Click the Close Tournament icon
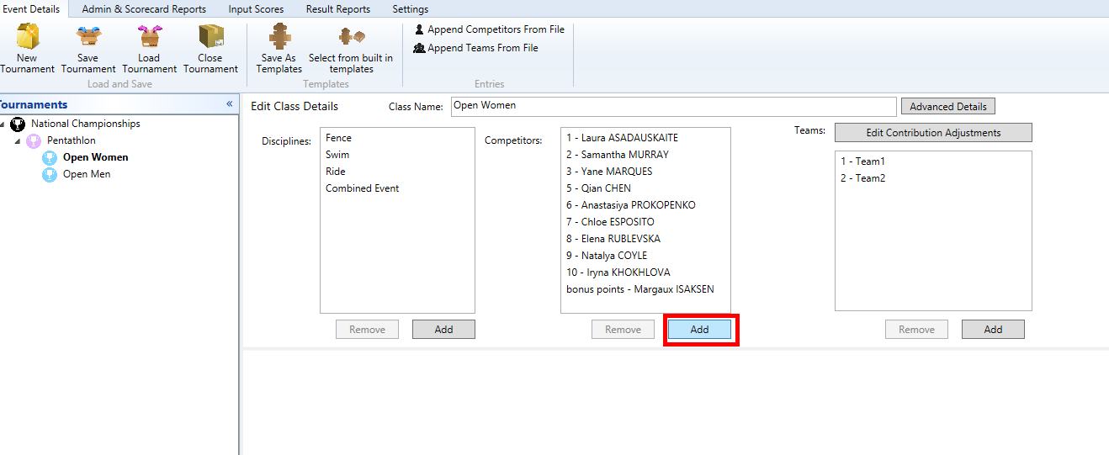Screen dimensions: 1109x455 [x=210, y=37]
